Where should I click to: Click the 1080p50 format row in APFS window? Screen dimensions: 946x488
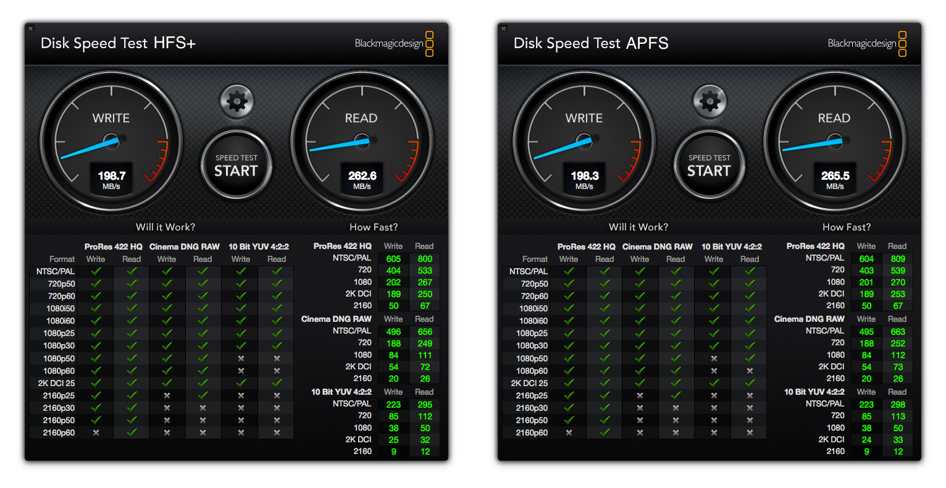634,358
